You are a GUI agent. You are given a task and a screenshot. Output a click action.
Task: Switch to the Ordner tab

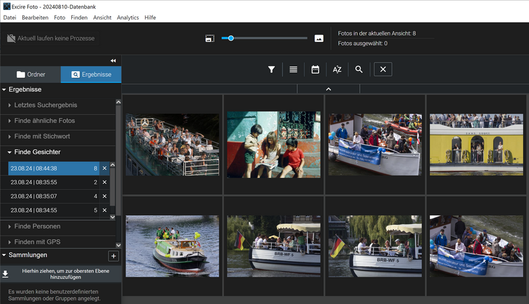[31, 74]
